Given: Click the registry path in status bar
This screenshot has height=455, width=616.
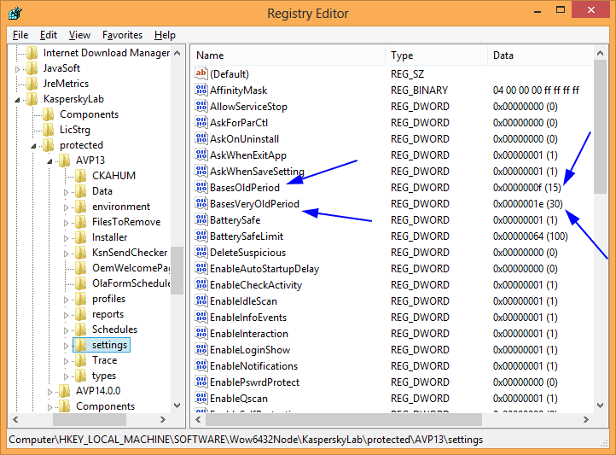Looking at the screenshot, I should (246, 440).
